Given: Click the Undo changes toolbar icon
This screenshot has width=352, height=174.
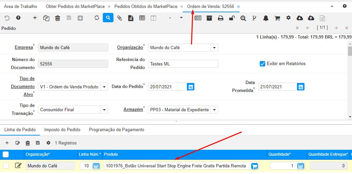Looking at the screenshot, I should click(7, 18).
